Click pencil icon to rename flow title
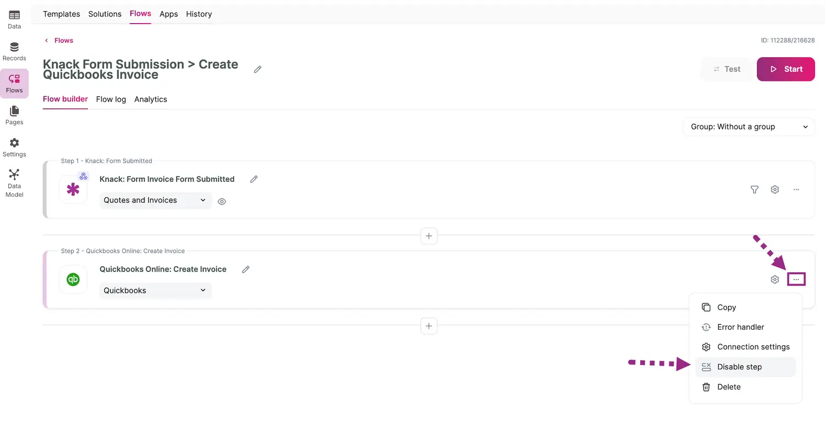This screenshot has width=825, height=425. [x=257, y=69]
